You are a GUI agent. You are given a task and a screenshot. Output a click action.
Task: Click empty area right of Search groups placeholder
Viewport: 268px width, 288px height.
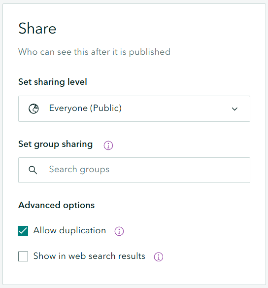point(180,170)
